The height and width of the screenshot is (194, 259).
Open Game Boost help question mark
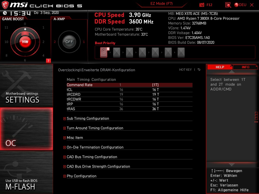click(48, 61)
